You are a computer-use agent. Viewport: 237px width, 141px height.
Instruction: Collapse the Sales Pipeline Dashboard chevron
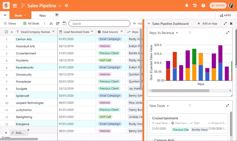pyautogui.click(x=149, y=24)
